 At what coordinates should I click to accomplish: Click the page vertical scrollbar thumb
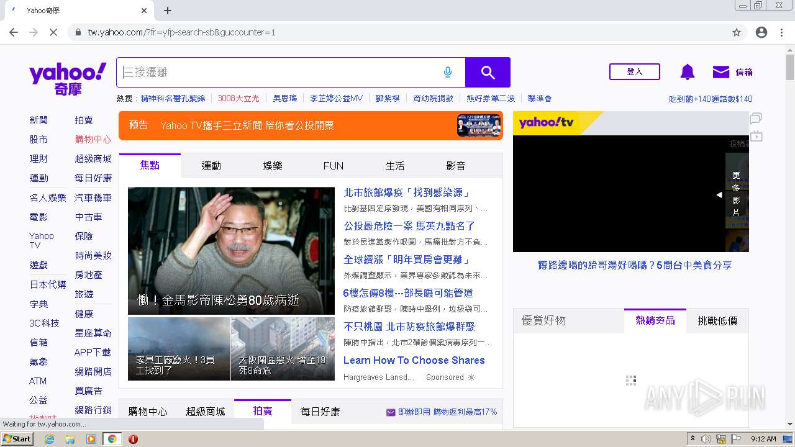click(x=789, y=68)
